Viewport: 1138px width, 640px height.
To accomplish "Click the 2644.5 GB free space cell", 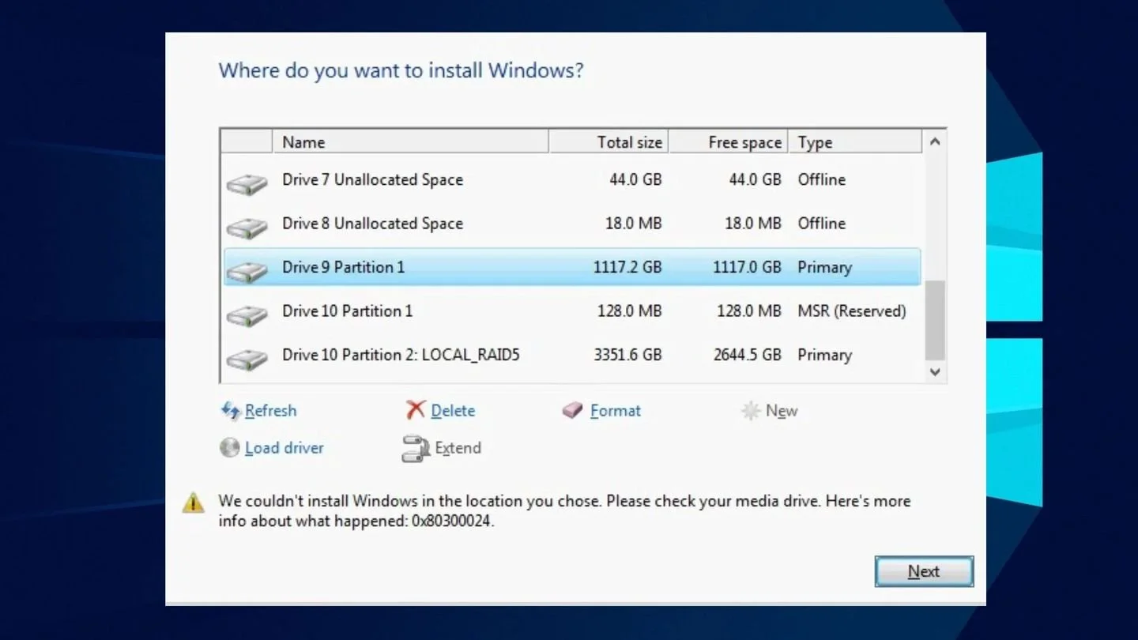I will (747, 355).
